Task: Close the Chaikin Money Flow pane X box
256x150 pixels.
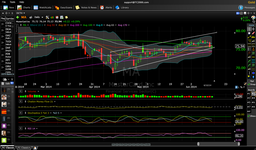Action: [20, 102]
